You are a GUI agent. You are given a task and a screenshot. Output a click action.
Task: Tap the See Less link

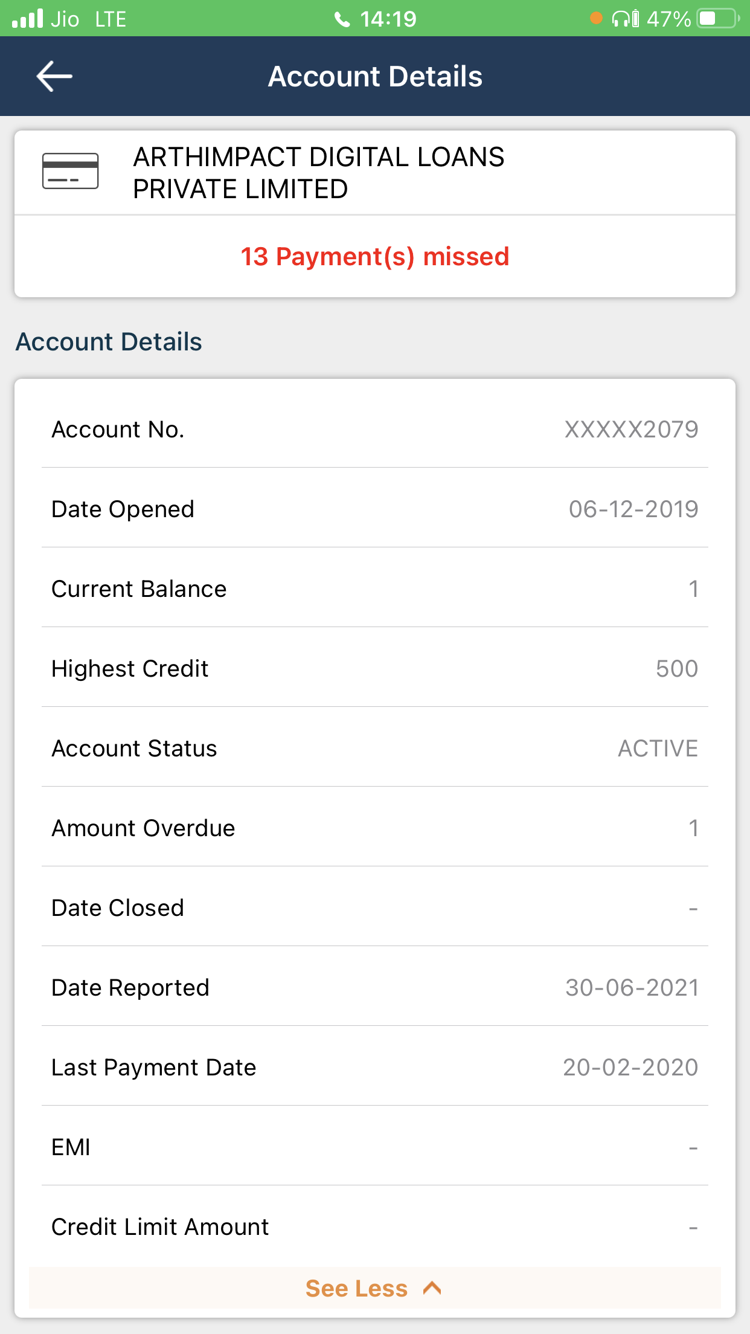point(356,1288)
